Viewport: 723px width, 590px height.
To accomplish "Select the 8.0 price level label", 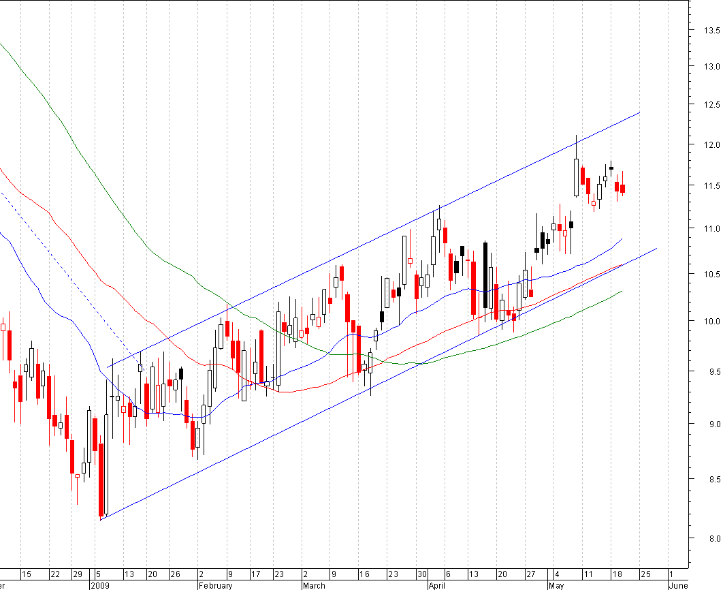I will coord(713,538).
